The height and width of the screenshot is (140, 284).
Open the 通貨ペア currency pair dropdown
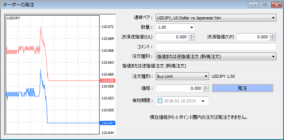point(216,18)
